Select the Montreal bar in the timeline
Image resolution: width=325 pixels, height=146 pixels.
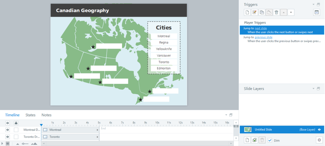pyautogui.click(x=70, y=130)
